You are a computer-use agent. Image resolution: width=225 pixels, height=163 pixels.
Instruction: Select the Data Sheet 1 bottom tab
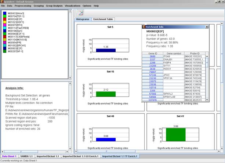click(9, 156)
